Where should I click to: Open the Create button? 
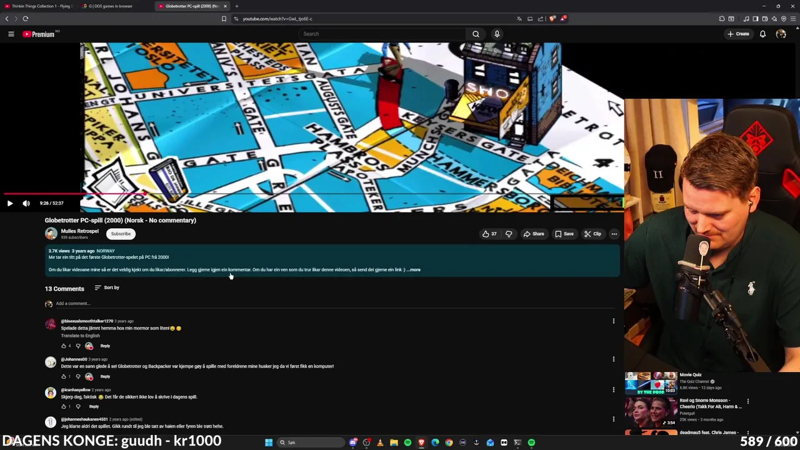point(738,34)
